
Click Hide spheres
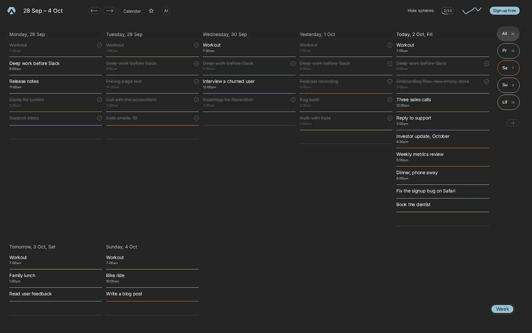pos(421,11)
